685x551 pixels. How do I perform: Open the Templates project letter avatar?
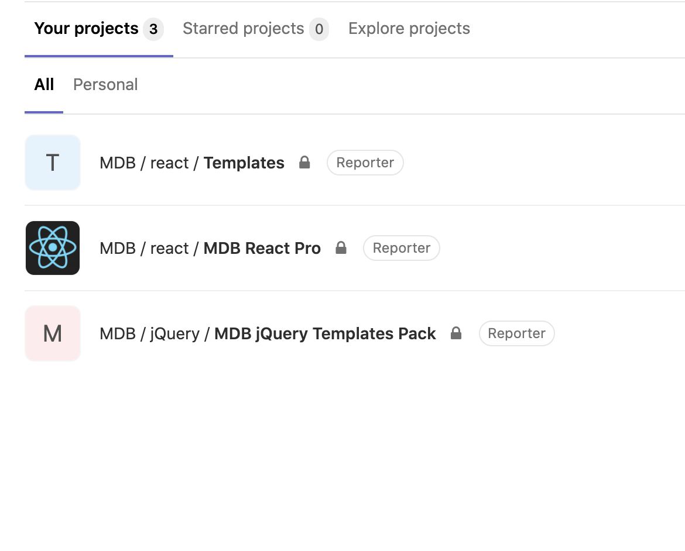(x=53, y=163)
